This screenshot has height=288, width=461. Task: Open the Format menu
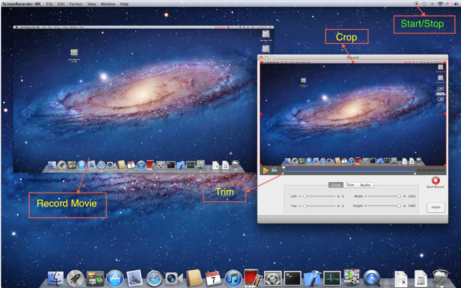[76, 4]
